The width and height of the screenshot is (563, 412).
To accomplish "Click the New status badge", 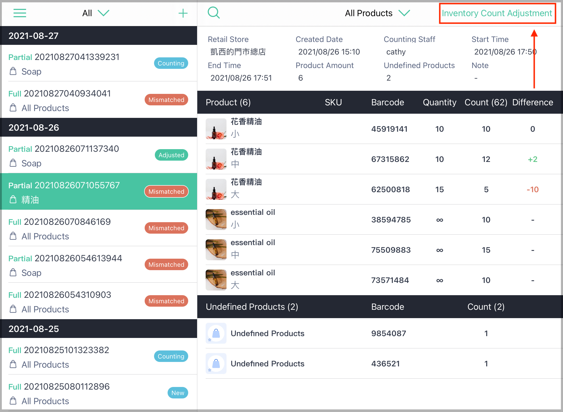I will click(178, 393).
